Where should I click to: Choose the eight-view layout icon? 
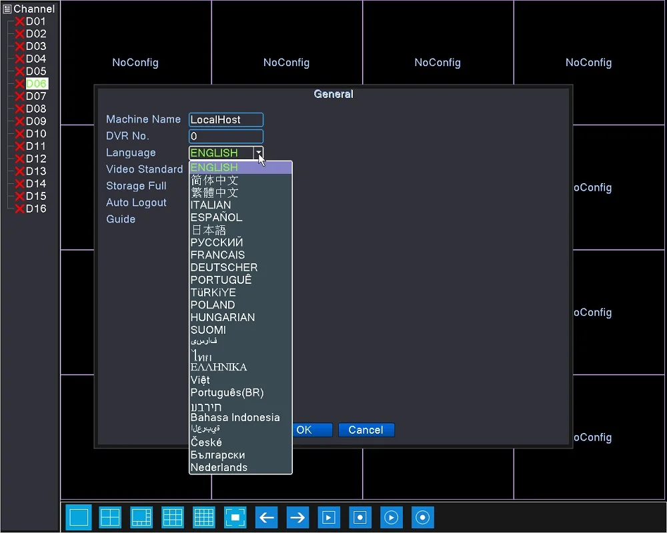click(141, 517)
